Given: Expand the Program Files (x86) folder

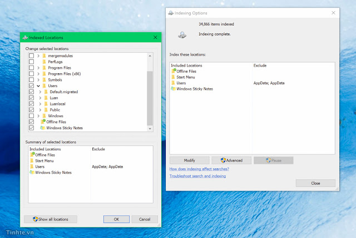Looking at the screenshot, I should (38, 74).
